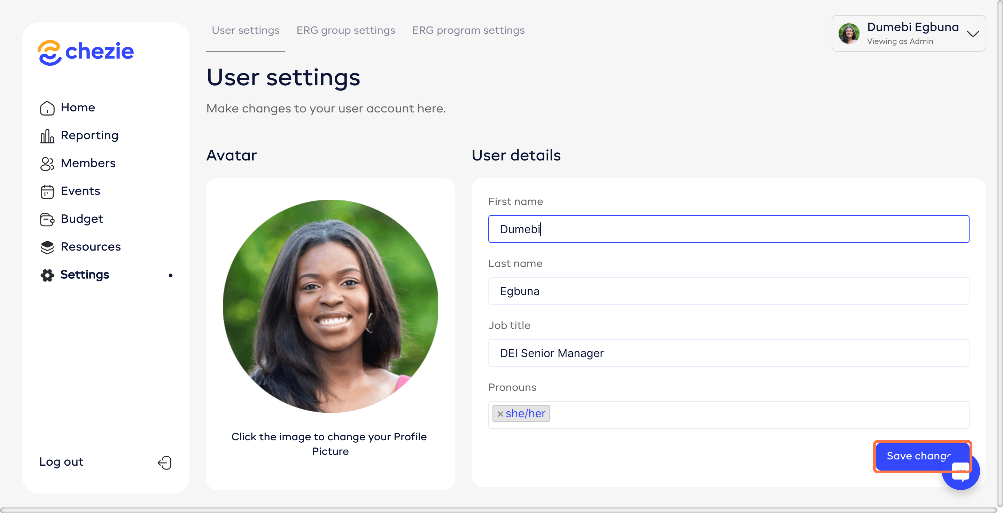Open Events calendar icon

click(47, 191)
